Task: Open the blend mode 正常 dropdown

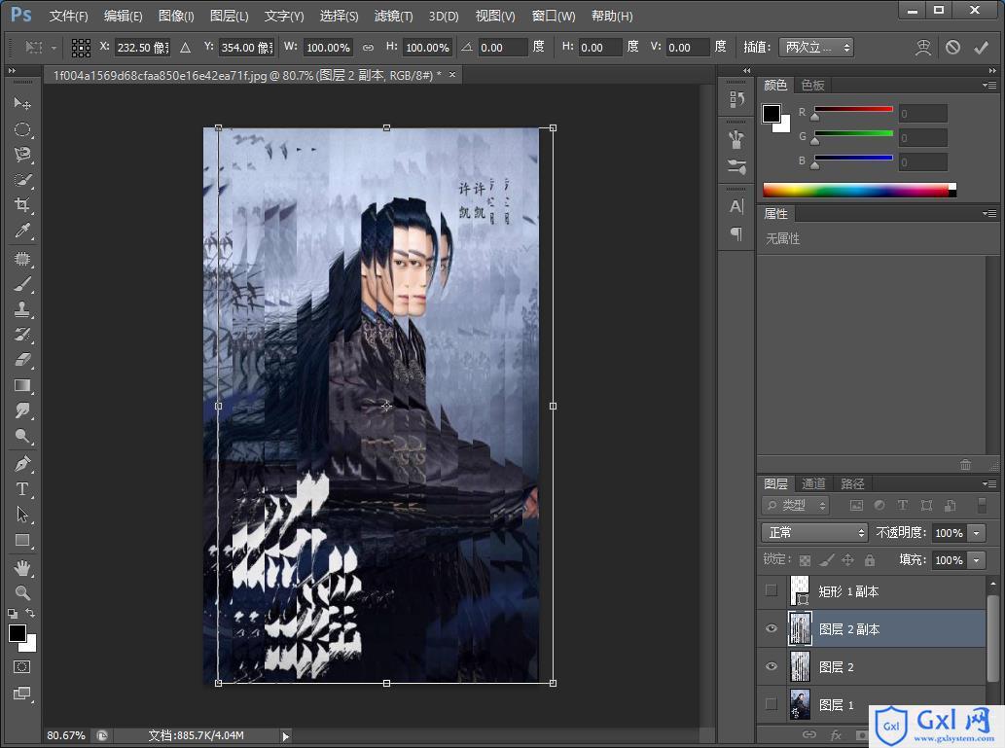Action: tap(814, 533)
